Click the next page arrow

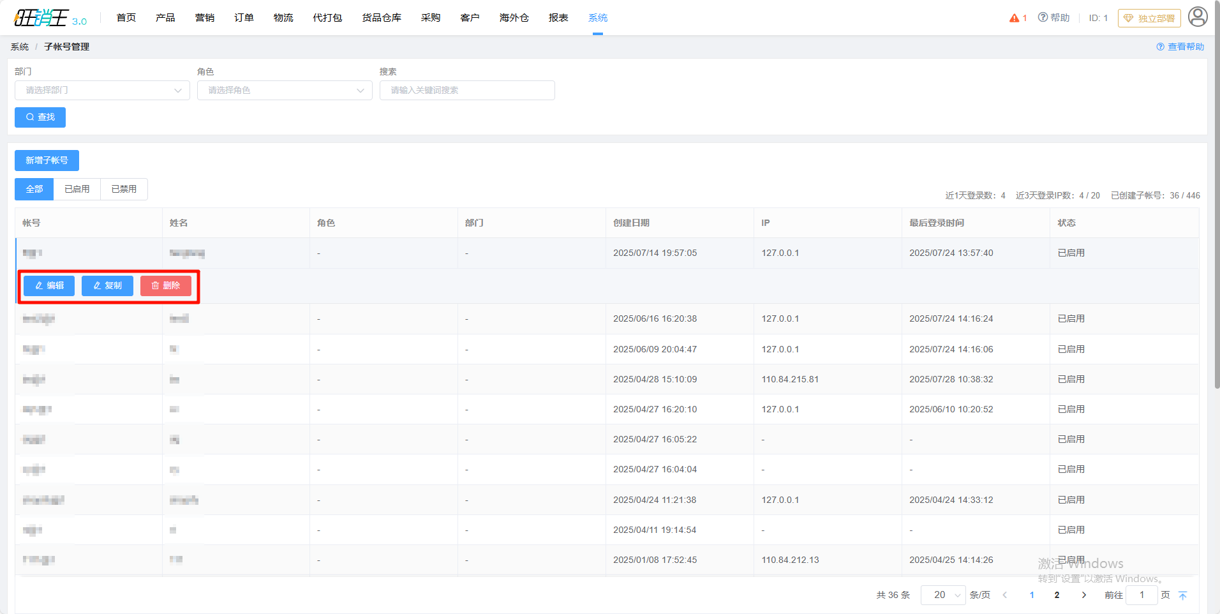point(1083,595)
